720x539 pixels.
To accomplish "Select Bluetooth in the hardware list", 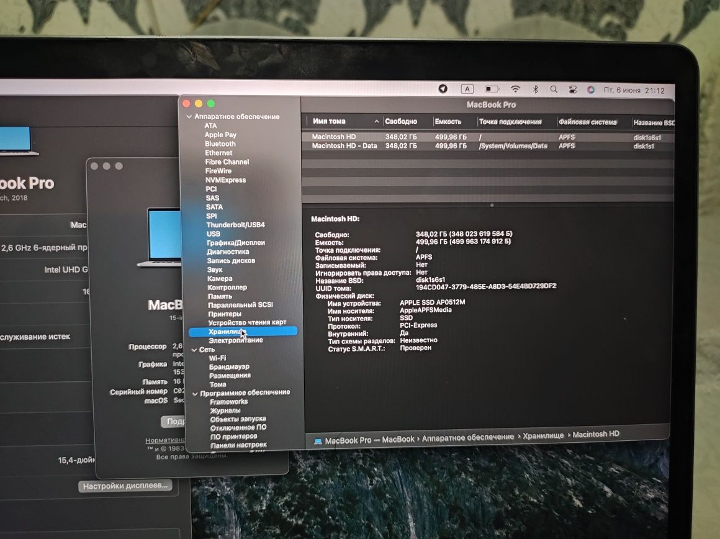I will pos(220,144).
